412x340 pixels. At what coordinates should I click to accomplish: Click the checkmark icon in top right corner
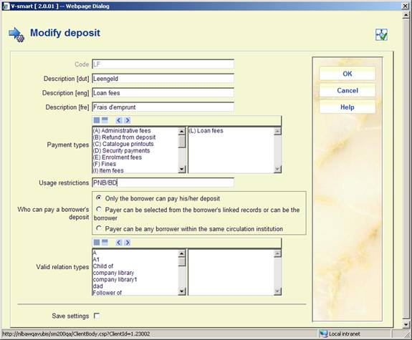[381, 34]
